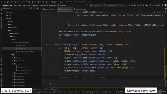Click the user avatar icon at far right

click(165, 5)
